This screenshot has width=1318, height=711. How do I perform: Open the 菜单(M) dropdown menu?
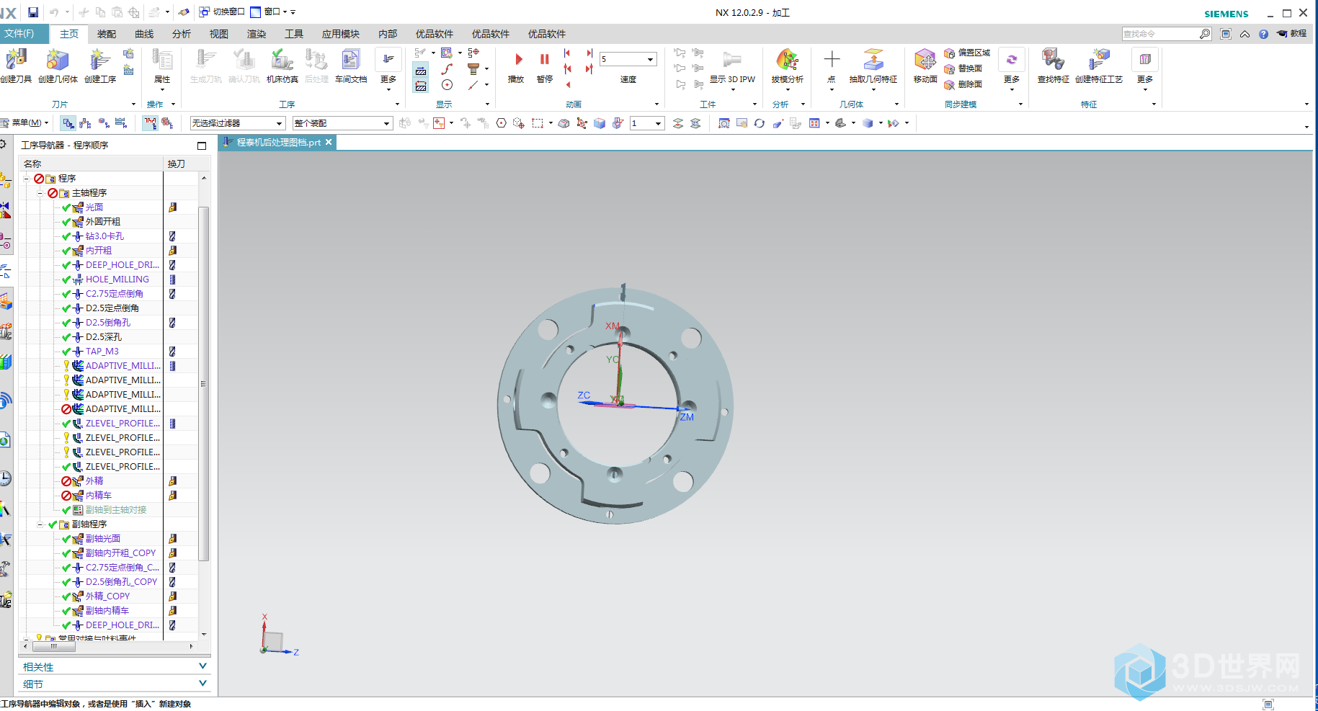[26, 123]
